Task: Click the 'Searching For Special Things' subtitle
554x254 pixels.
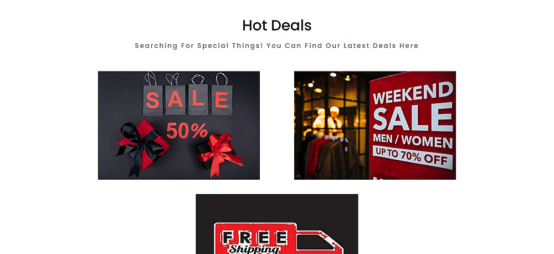Action: [276, 45]
